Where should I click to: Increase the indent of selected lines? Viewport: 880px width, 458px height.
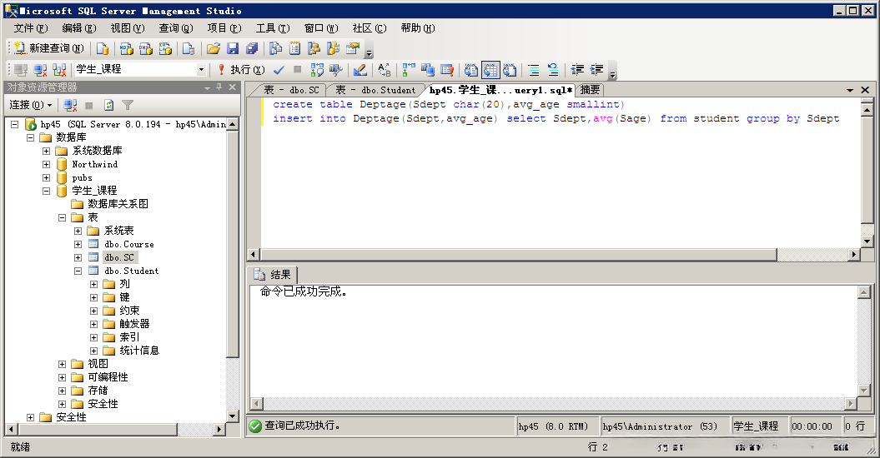pyautogui.click(x=596, y=70)
